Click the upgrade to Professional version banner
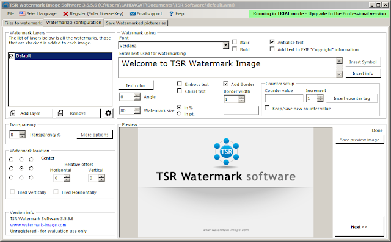Screen dimensions: 391x242 point(319,13)
